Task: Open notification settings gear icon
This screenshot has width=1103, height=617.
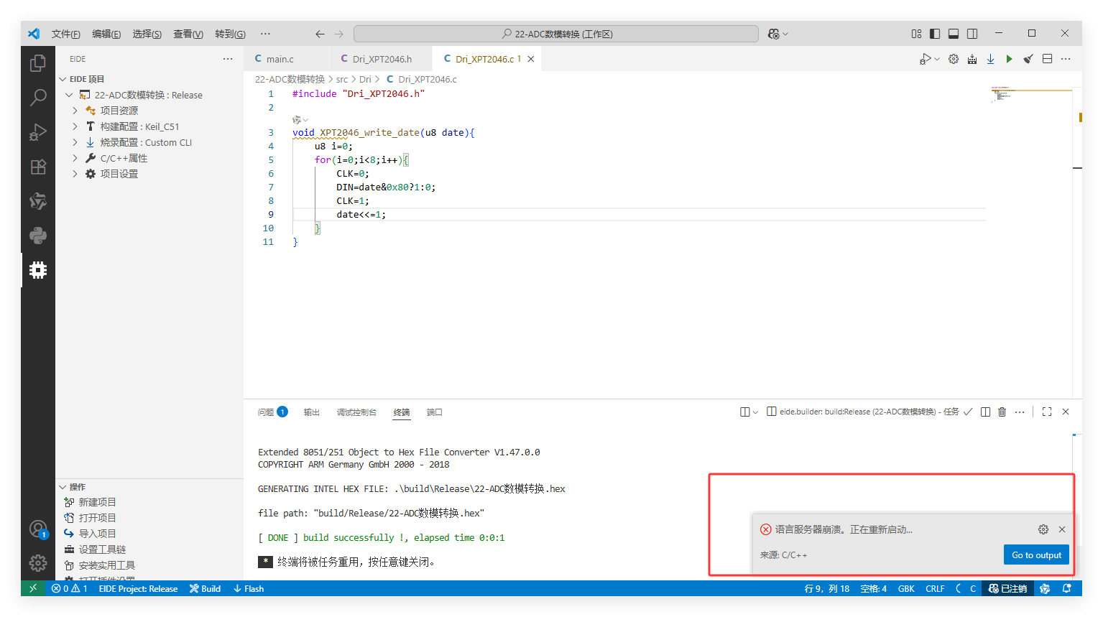Action: point(1043,529)
